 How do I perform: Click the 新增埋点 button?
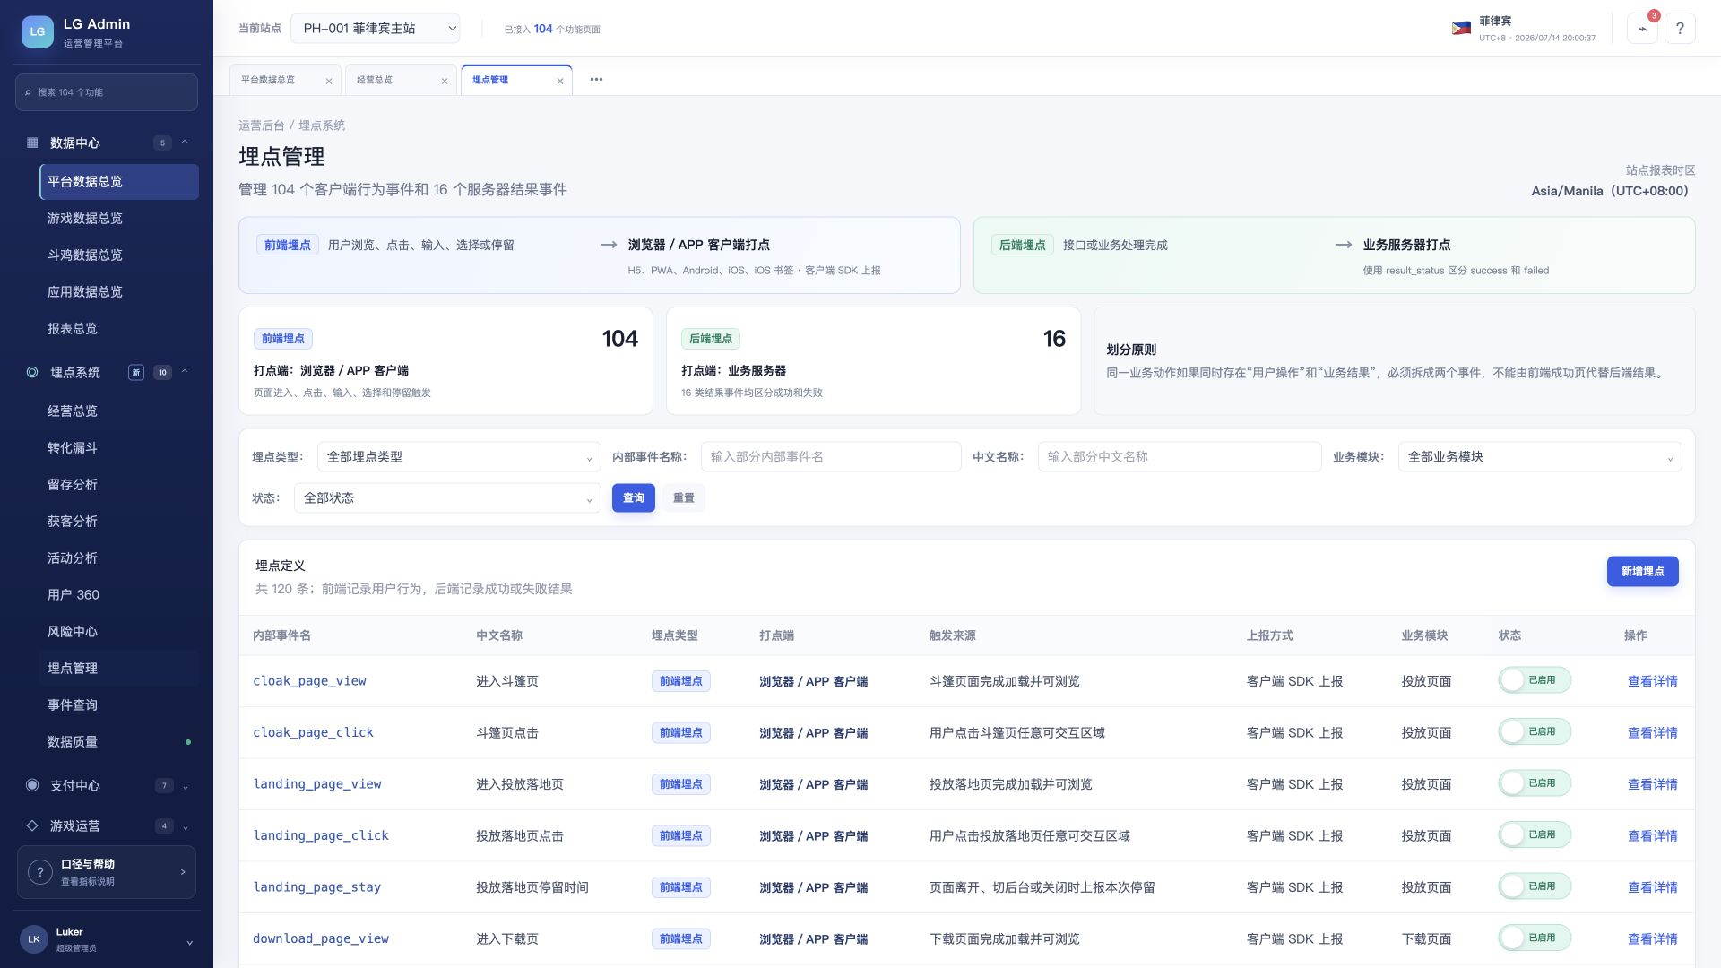click(x=1642, y=571)
